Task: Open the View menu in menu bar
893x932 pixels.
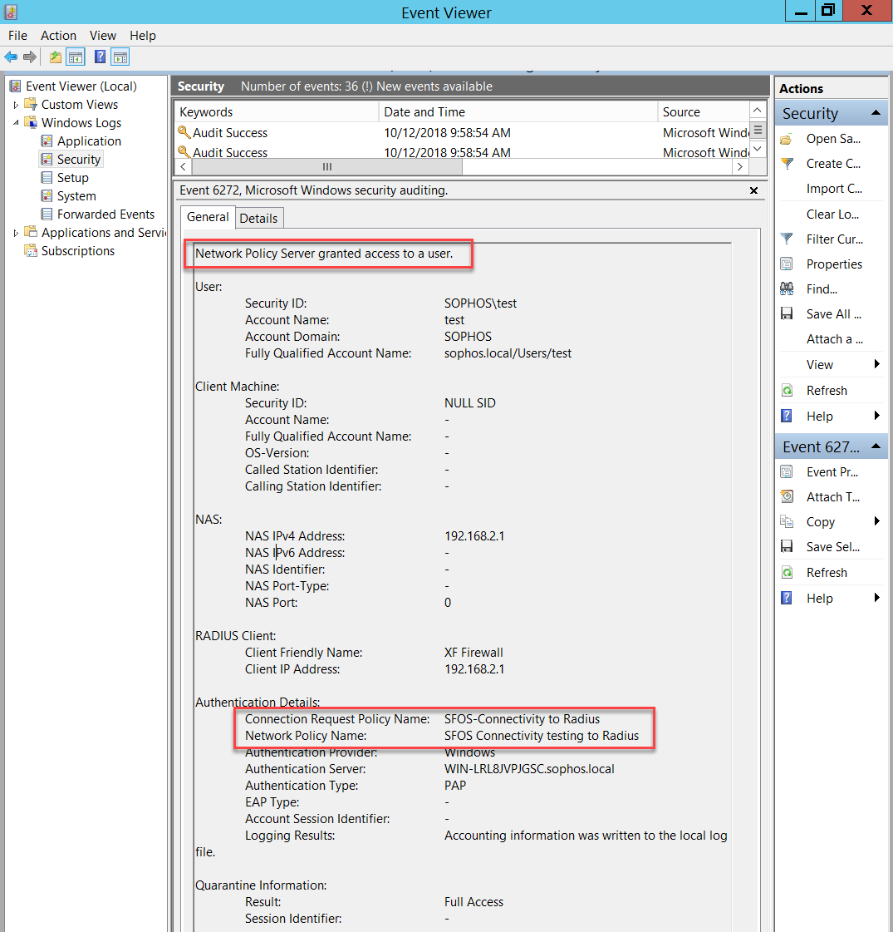Action: (103, 36)
